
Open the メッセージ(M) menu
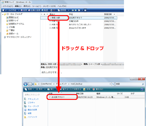pos(49,6)
